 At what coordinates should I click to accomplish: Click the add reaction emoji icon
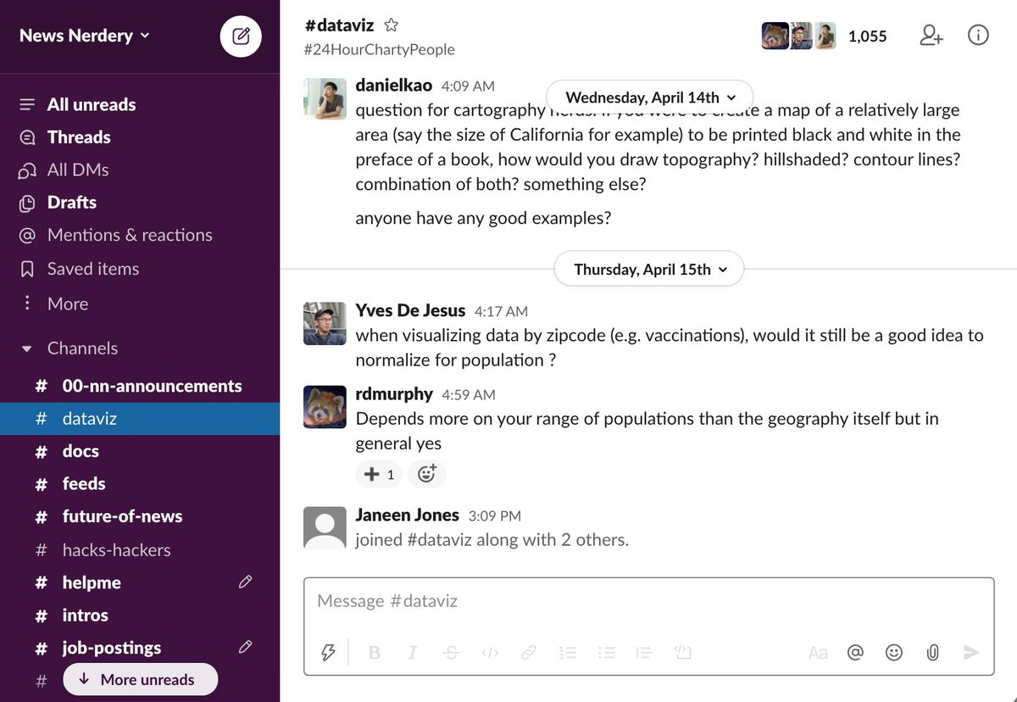pos(426,475)
